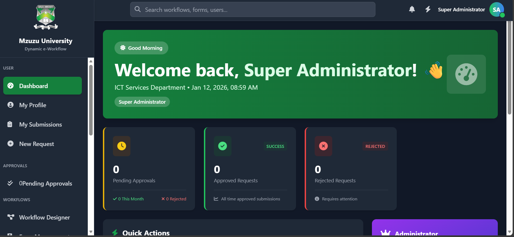Click "Requires attention" text
Viewport: 514px width, 237px height.
(340, 199)
